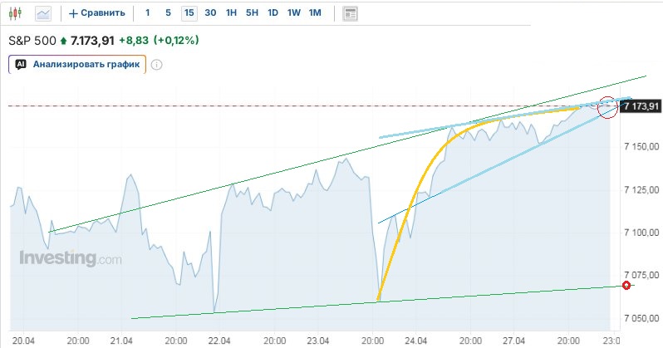The image size is (663, 348).
Task: Click the plus icon for Сравнить
Action: click(x=73, y=13)
